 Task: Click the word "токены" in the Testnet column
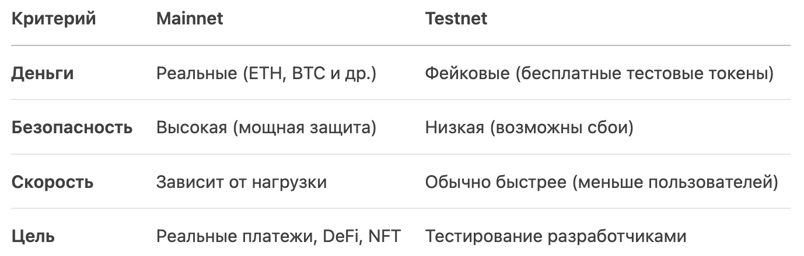coord(738,74)
